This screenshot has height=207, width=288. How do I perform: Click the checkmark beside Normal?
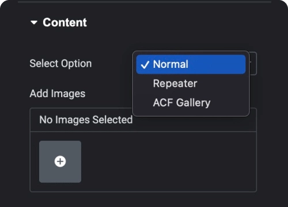coord(145,65)
